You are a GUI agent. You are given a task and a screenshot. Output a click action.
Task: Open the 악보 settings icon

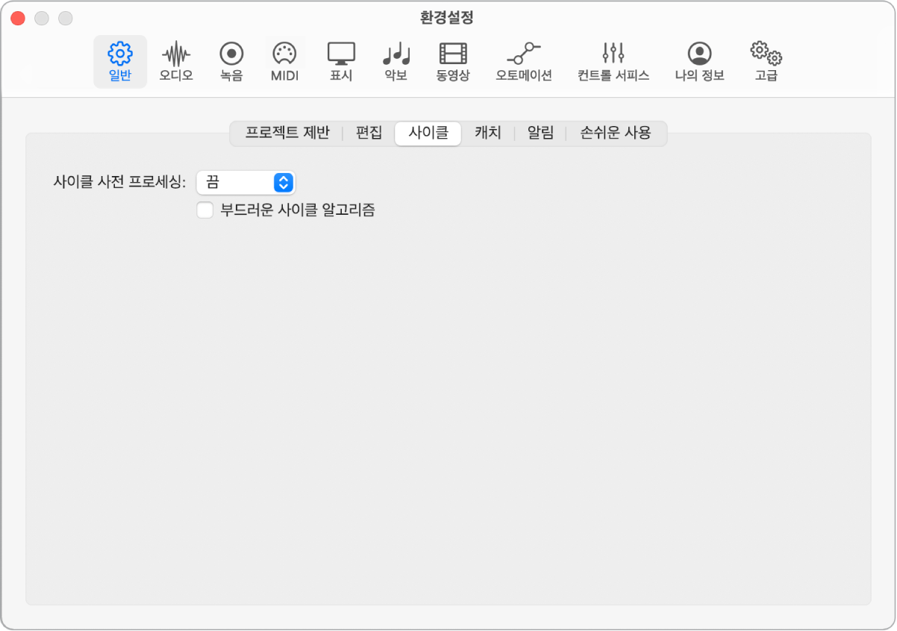395,60
